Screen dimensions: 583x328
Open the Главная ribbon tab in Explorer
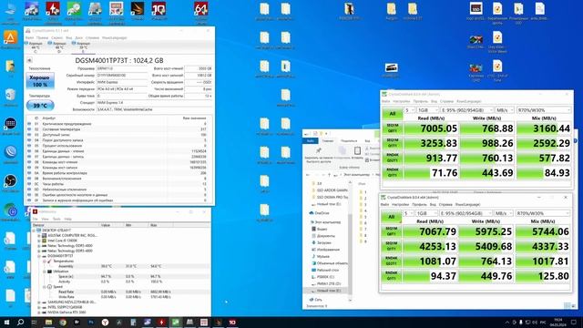328,141
